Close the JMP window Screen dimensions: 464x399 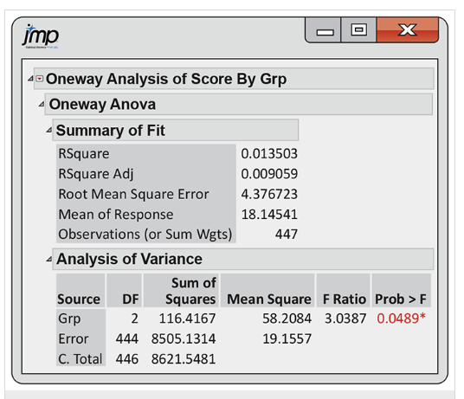408,30
